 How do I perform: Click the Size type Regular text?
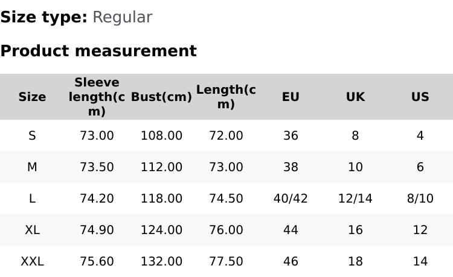pos(122,17)
